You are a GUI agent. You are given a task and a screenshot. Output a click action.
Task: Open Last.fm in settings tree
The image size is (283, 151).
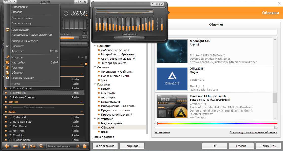tap(106, 89)
